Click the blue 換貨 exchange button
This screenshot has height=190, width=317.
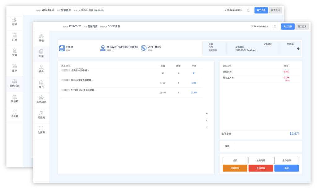[286, 168]
